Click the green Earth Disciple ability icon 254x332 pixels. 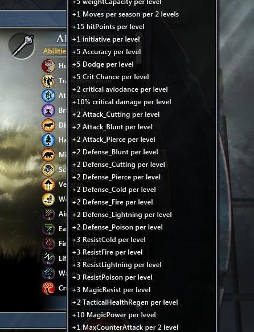pyautogui.click(x=48, y=229)
